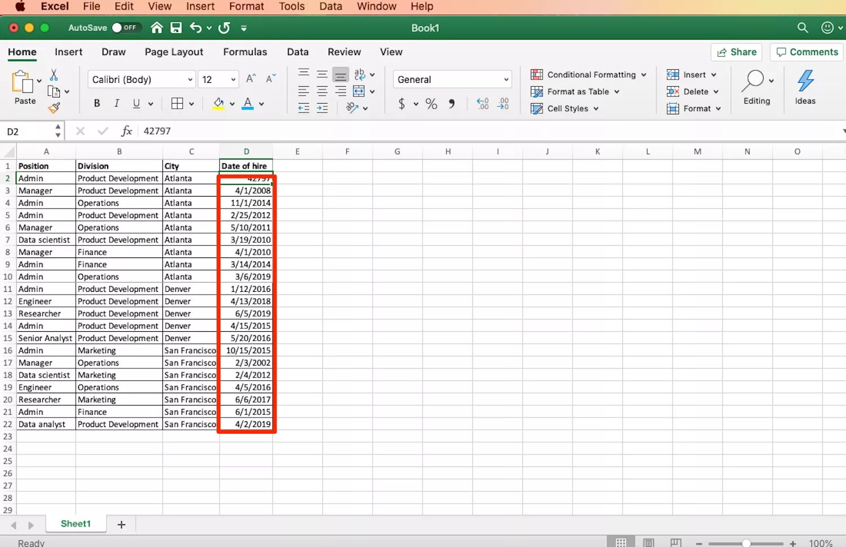Undo the last action
Image resolution: width=846 pixels, height=547 pixels.
coord(196,28)
